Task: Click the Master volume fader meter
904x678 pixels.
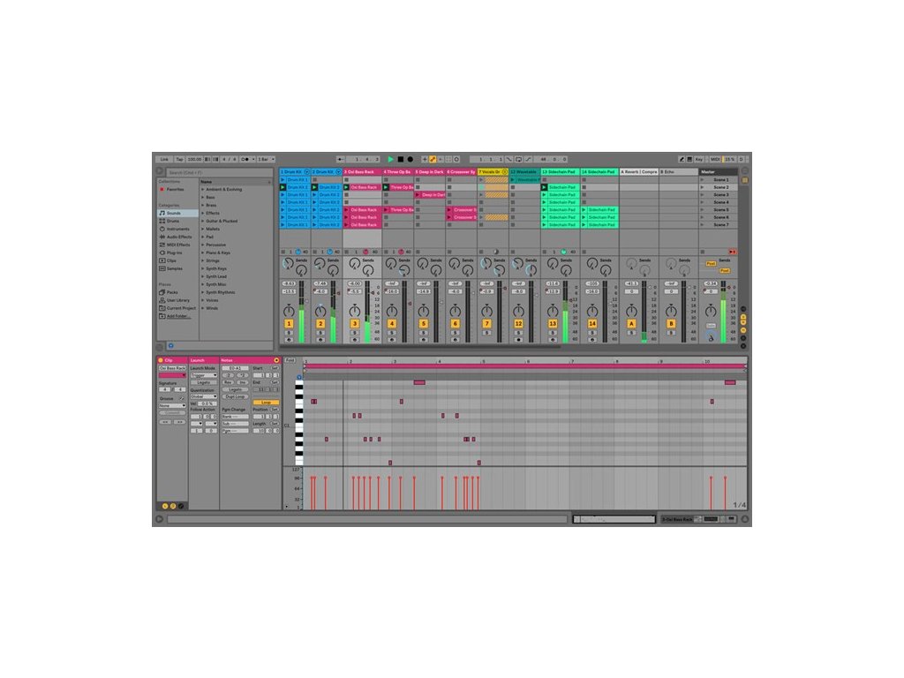Action: point(724,312)
